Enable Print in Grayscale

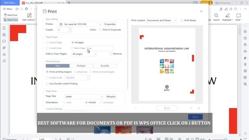click(x=100, y=30)
